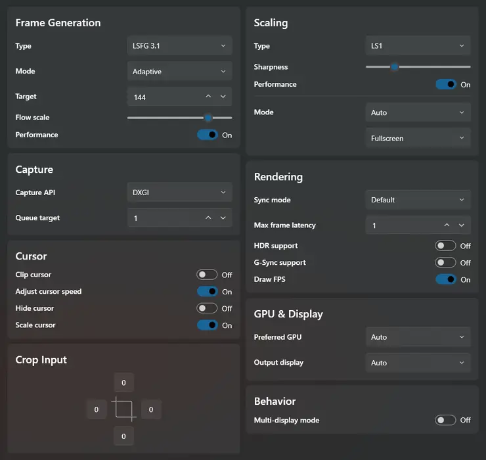Decrease Queue target with down arrow
The height and width of the screenshot is (460, 486).
coord(223,218)
